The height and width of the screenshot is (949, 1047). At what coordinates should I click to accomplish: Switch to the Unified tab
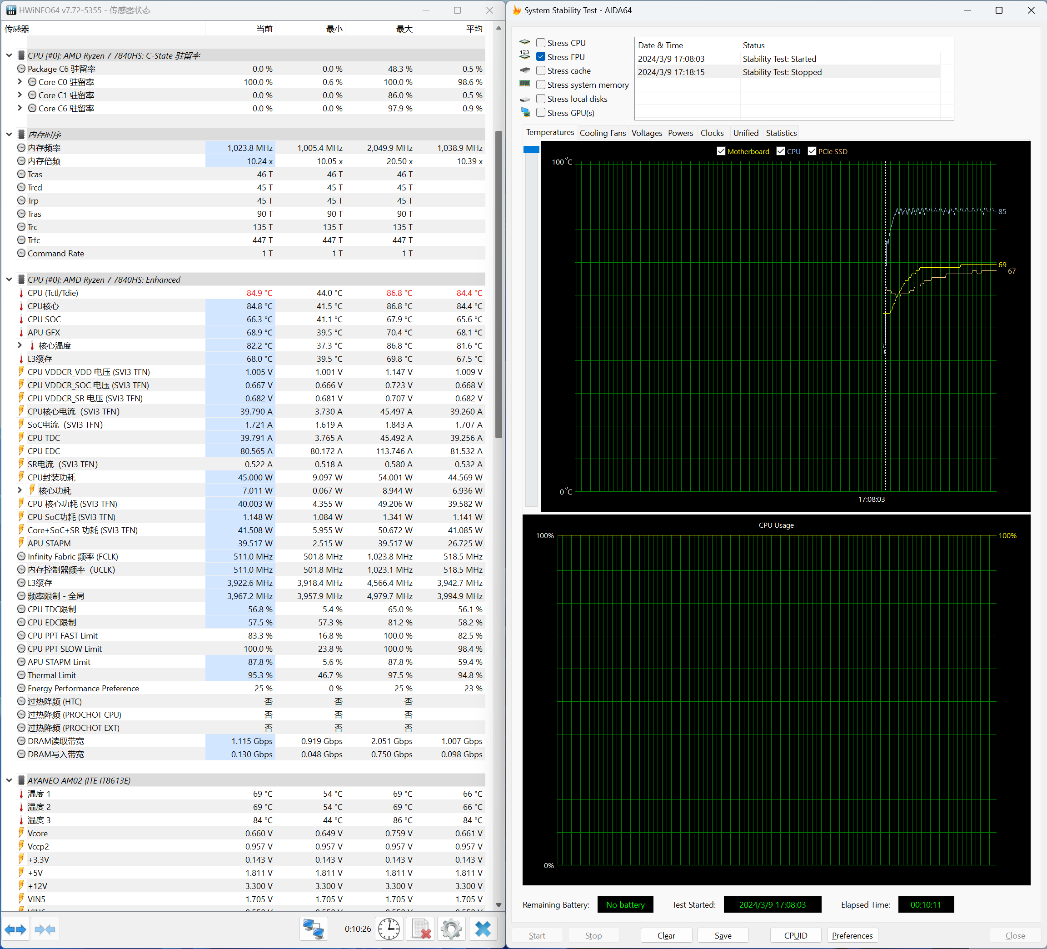coord(746,133)
